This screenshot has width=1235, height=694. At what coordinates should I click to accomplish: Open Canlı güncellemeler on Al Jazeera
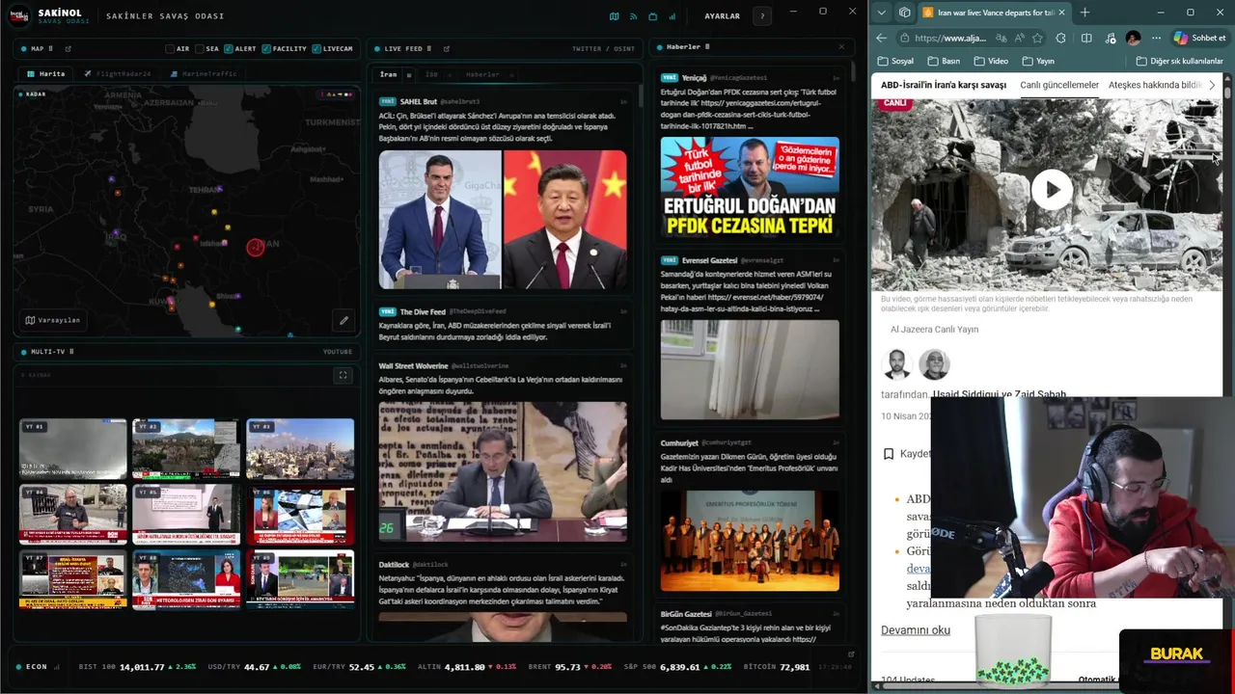click(1059, 85)
